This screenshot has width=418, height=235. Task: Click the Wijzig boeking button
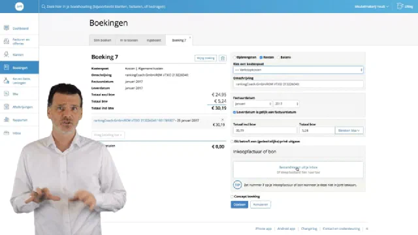206,58
